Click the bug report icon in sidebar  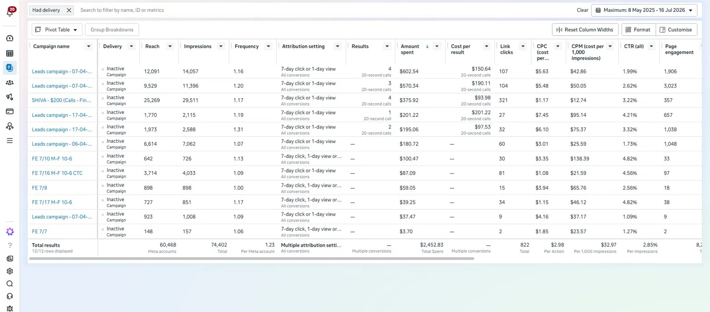[10, 308]
